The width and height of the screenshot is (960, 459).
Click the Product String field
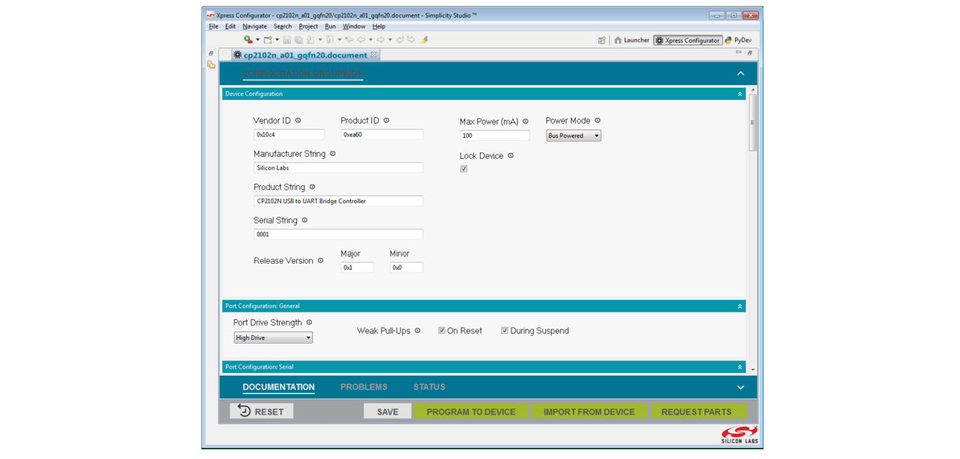click(338, 201)
